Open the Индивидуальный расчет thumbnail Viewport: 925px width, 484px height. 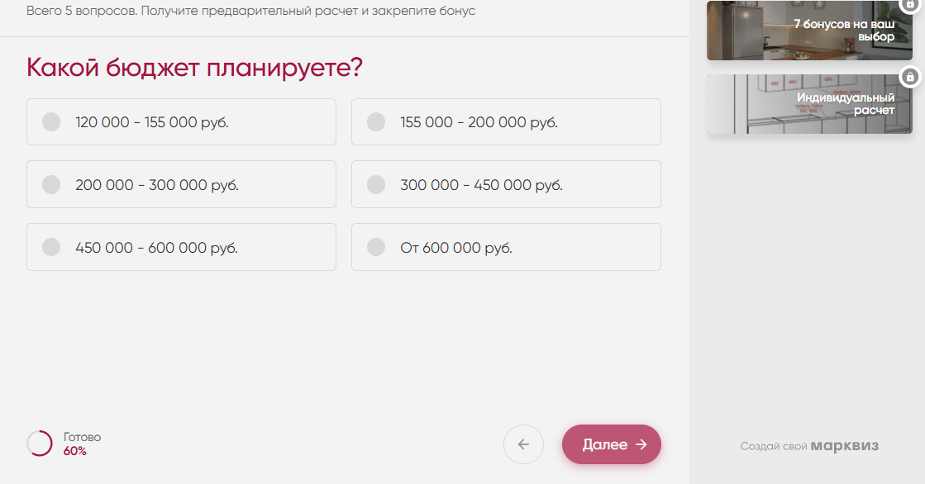point(808,104)
